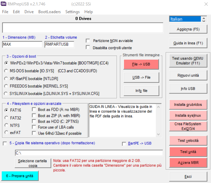This screenshot has height=183, width=211.
Task: Tick Boot as HDD (C: 2PTNS)
Action: pyautogui.click(x=34, y=121)
